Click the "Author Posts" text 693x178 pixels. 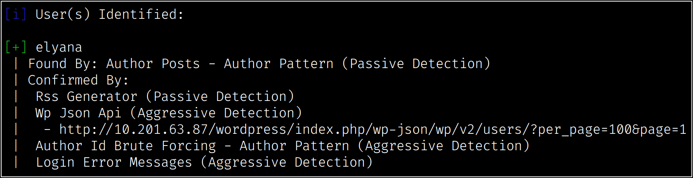pos(153,64)
